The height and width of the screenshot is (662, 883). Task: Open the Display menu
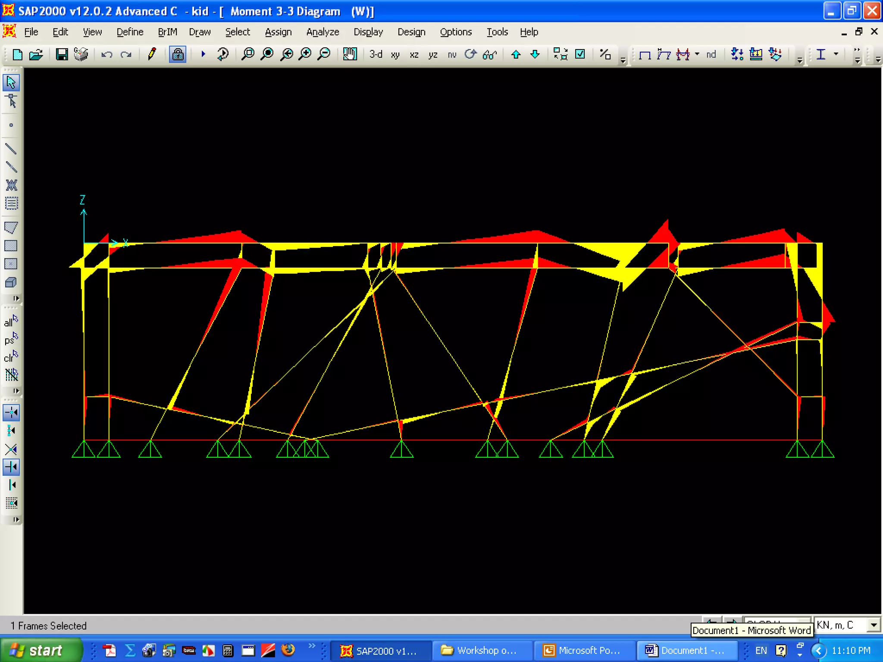click(368, 32)
